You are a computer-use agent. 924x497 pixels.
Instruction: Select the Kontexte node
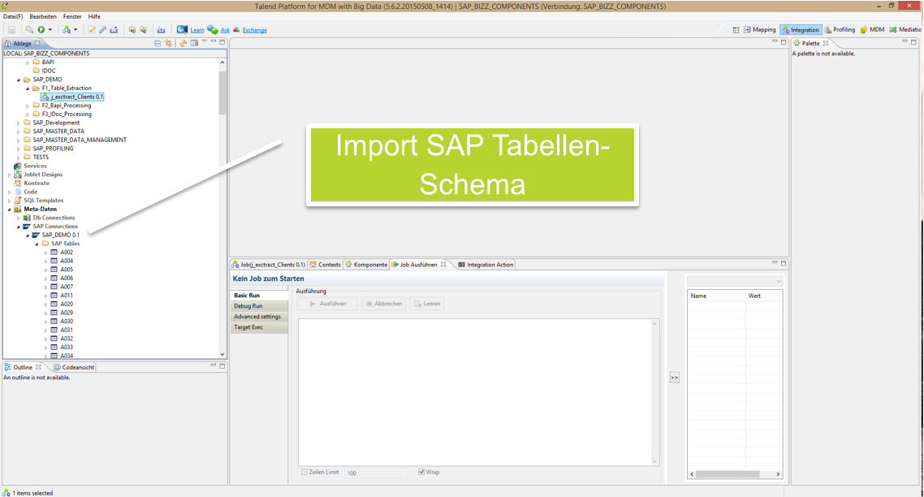[x=36, y=184]
